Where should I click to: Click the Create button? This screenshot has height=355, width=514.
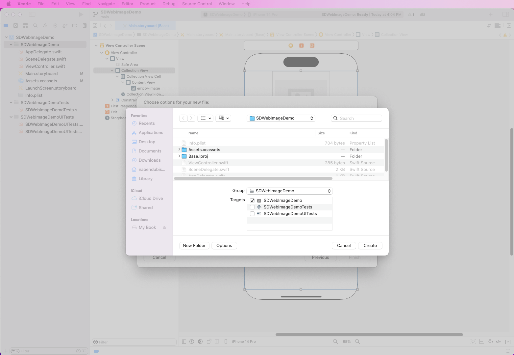click(x=370, y=246)
